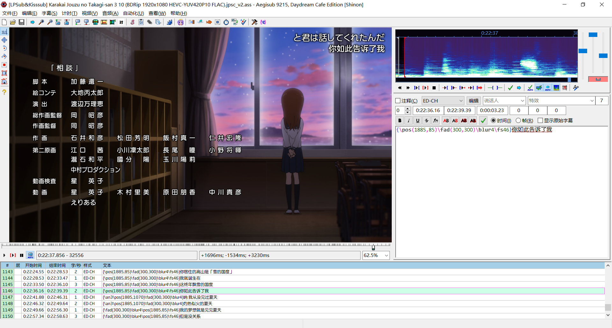Save subtitles with the floppy disk icon
The image size is (612, 328).
tap(21, 22)
